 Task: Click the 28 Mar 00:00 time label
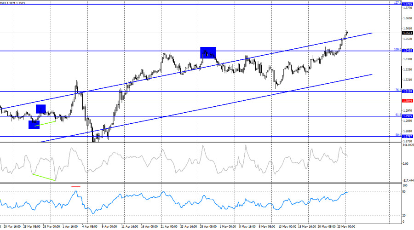[x=51, y=227]
